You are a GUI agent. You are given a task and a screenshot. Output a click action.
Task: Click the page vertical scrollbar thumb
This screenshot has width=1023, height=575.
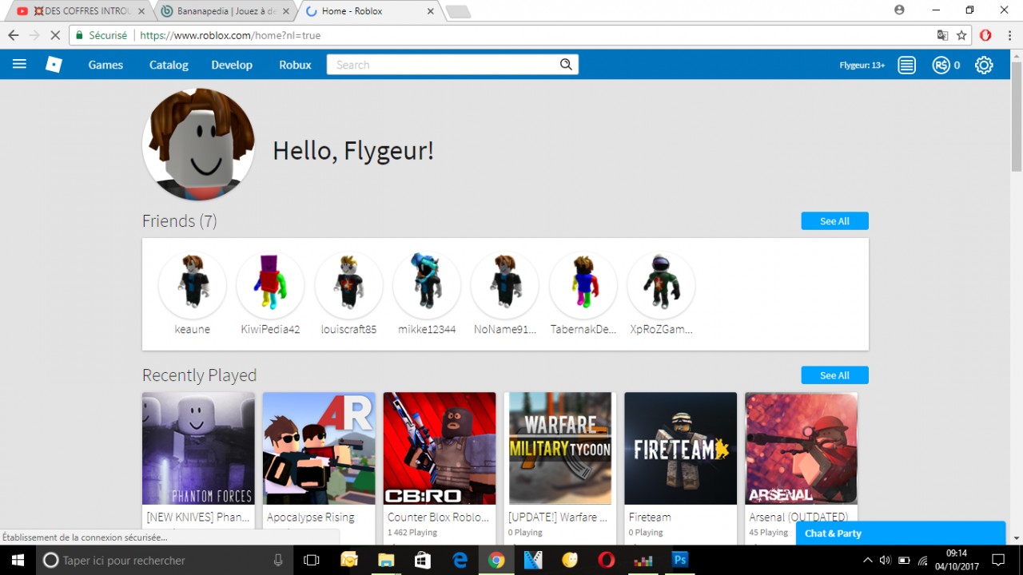point(1017,117)
